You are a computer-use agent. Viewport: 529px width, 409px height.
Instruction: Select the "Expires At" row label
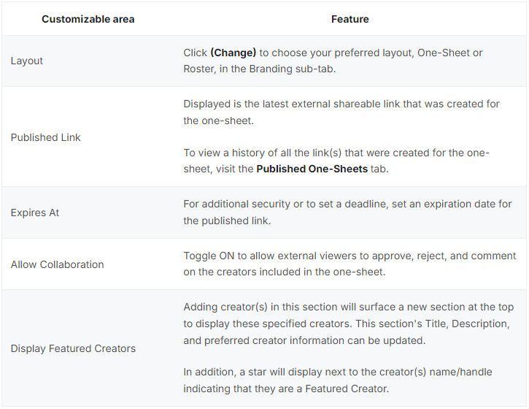35,213
